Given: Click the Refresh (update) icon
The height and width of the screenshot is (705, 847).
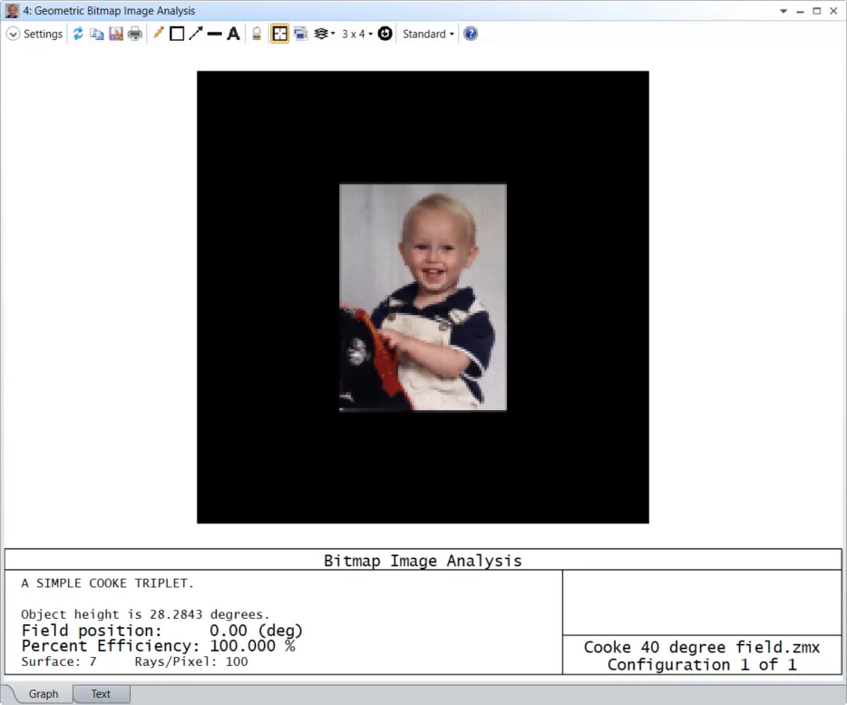Looking at the screenshot, I should [78, 34].
